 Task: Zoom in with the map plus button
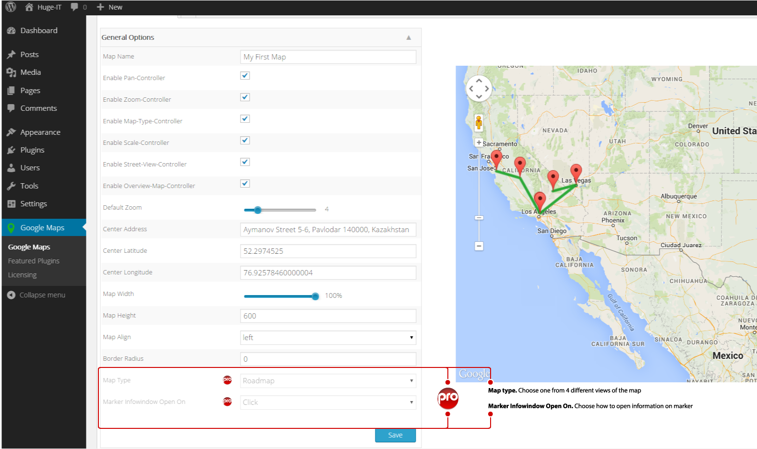tap(479, 142)
